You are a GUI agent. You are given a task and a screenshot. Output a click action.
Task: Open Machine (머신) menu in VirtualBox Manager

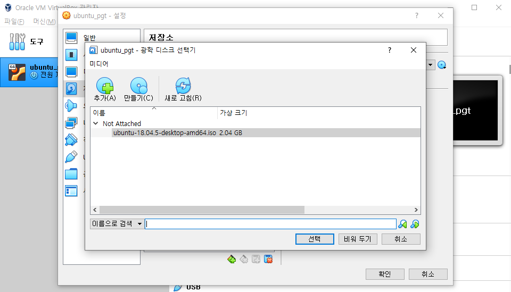(x=44, y=21)
